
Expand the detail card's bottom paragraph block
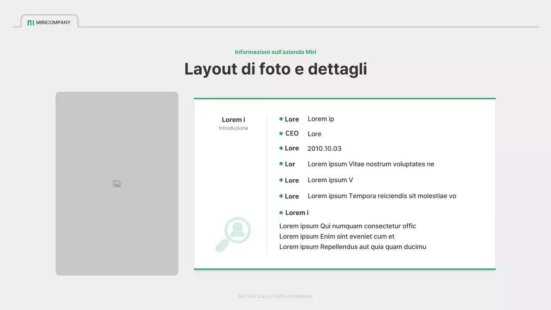pyautogui.click(x=353, y=236)
